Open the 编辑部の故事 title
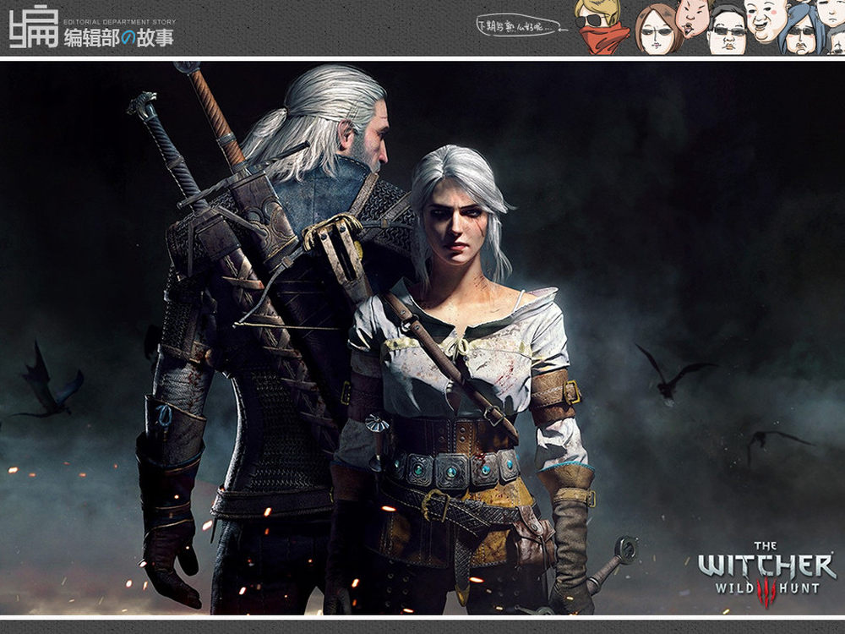Screen dimensions: 845x634 (x=119, y=38)
